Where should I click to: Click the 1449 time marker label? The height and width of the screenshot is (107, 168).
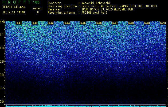pos(147,23)
